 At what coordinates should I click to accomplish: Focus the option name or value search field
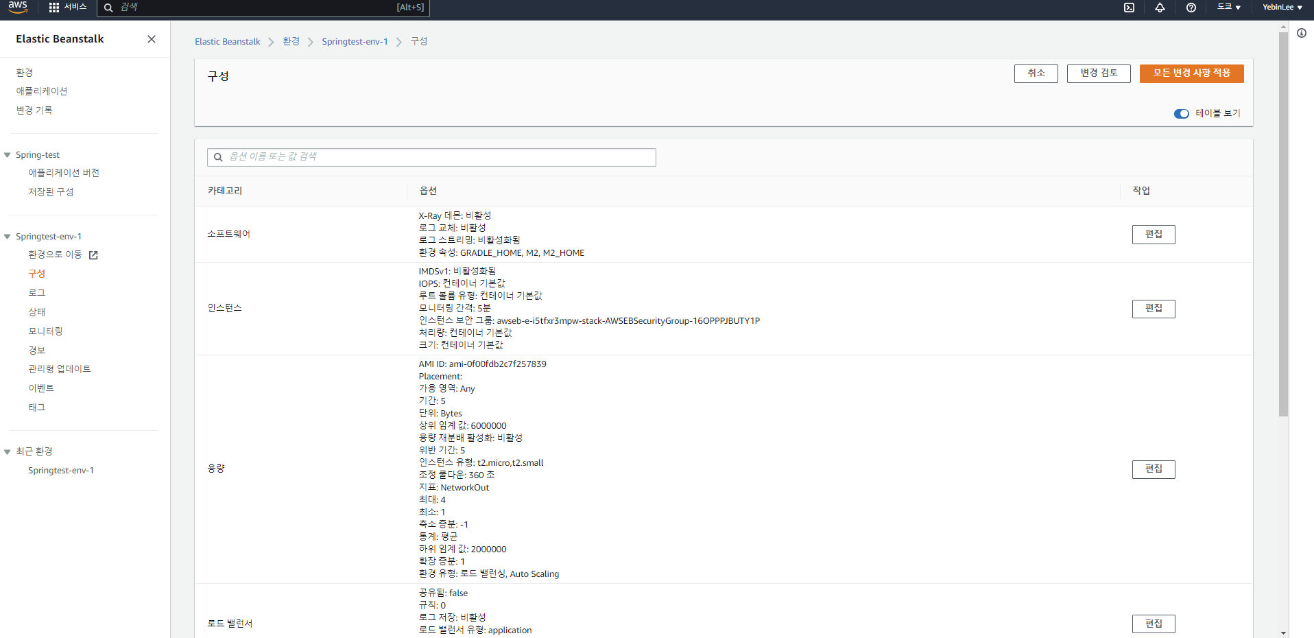tap(431, 157)
